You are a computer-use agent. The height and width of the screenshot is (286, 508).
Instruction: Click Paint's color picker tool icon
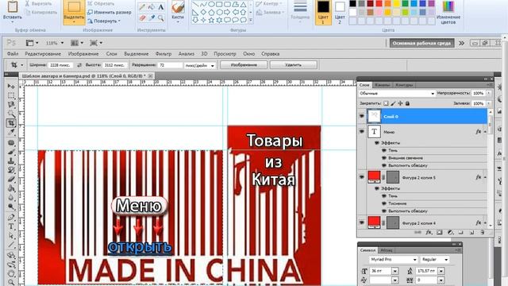[x=152, y=17]
